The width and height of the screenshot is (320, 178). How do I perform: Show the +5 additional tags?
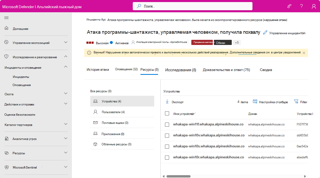237,43
